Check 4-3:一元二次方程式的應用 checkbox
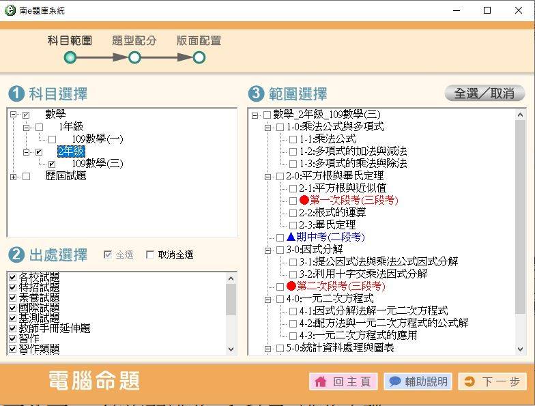 (x=293, y=336)
